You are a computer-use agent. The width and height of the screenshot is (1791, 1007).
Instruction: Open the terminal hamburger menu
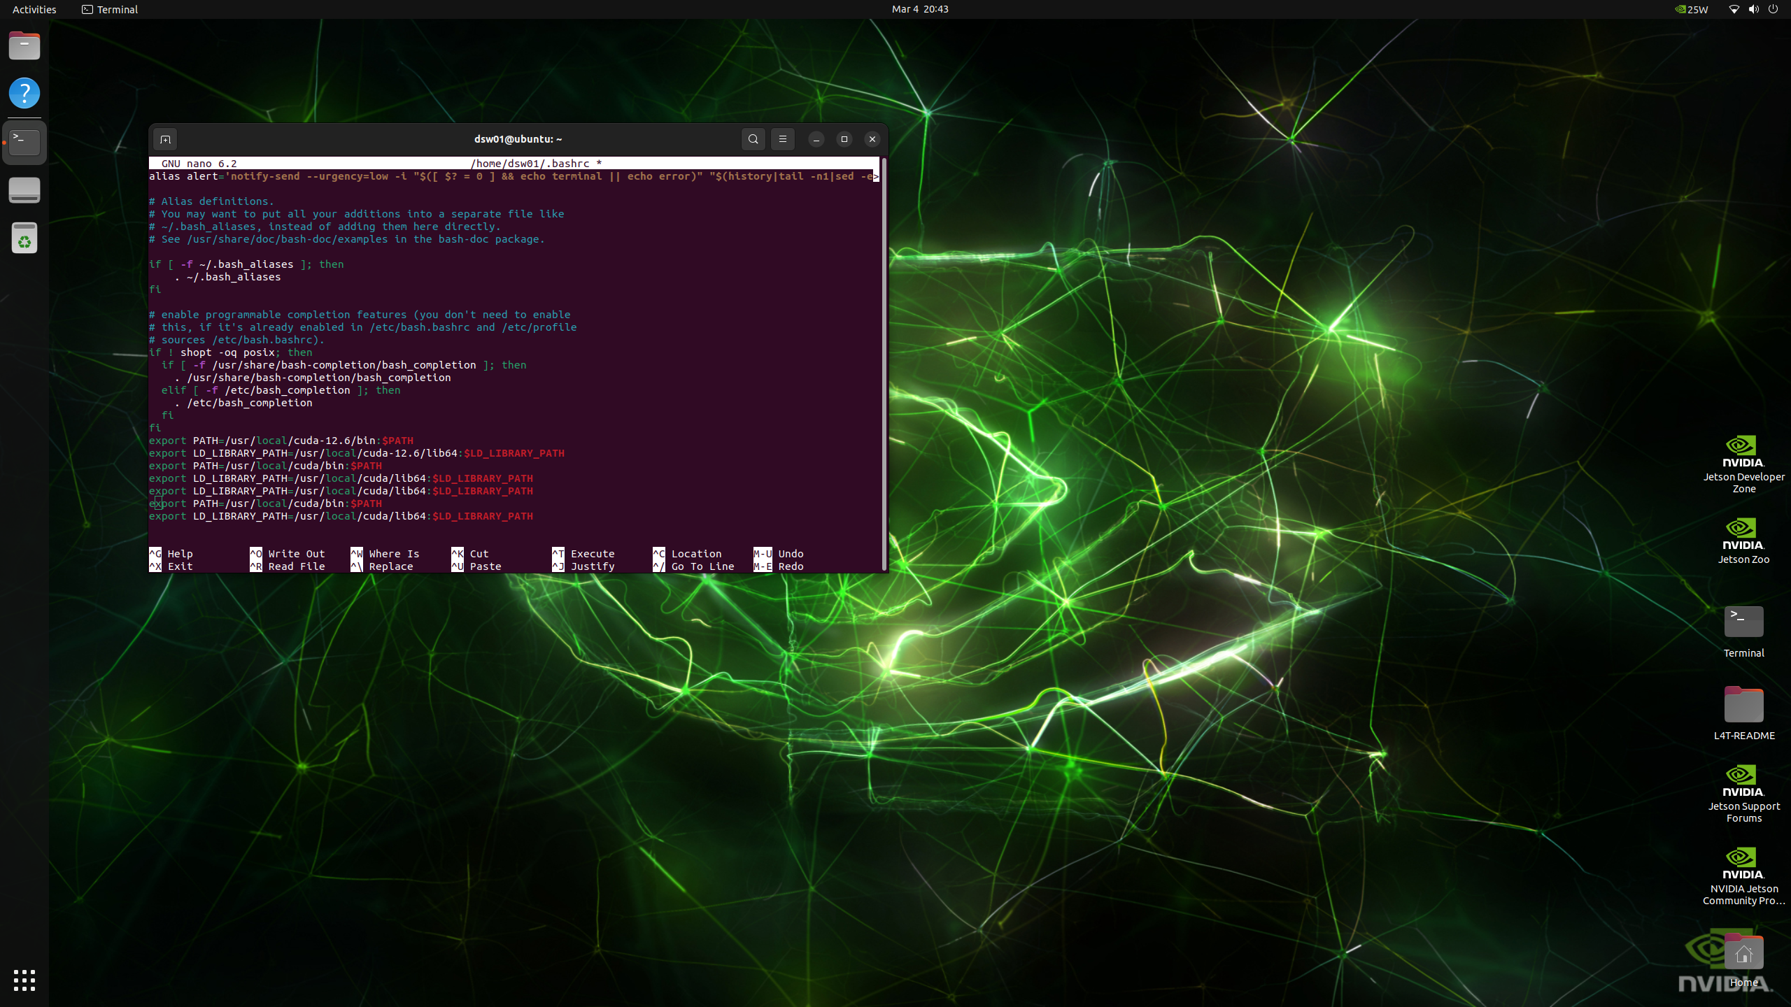(x=783, y=139)
